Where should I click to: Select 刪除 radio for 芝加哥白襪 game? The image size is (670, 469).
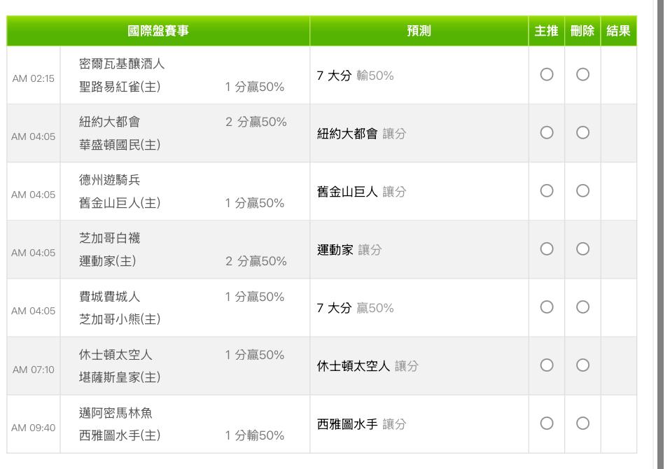(582, 249)
